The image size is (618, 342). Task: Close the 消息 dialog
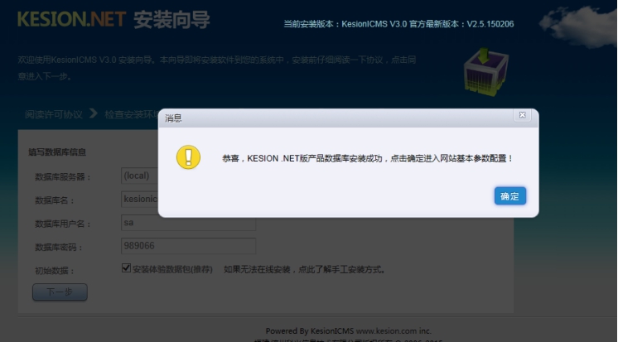click(522, 114)
